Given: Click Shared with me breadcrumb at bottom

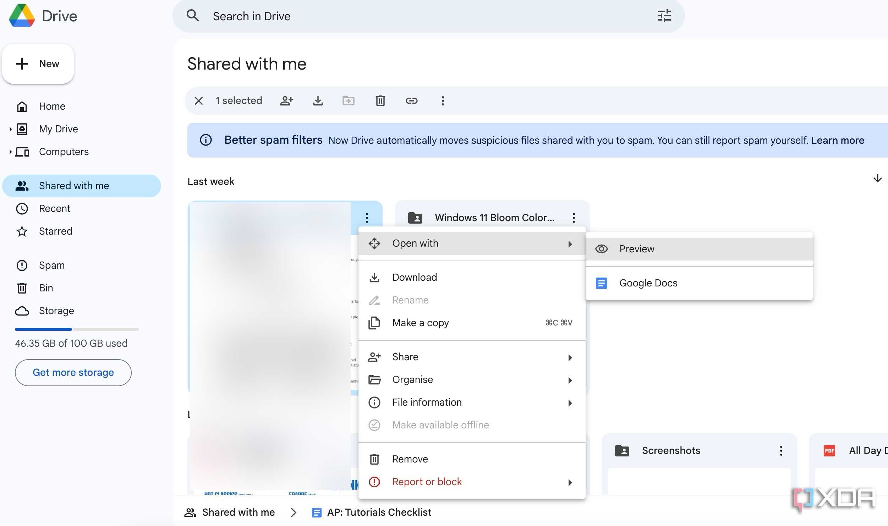Looking at the screenshot, I should click(230, 513).
